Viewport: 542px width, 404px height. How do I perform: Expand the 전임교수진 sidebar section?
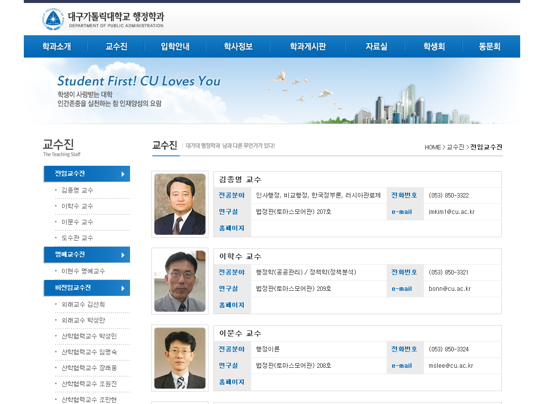tap(87, 174)
